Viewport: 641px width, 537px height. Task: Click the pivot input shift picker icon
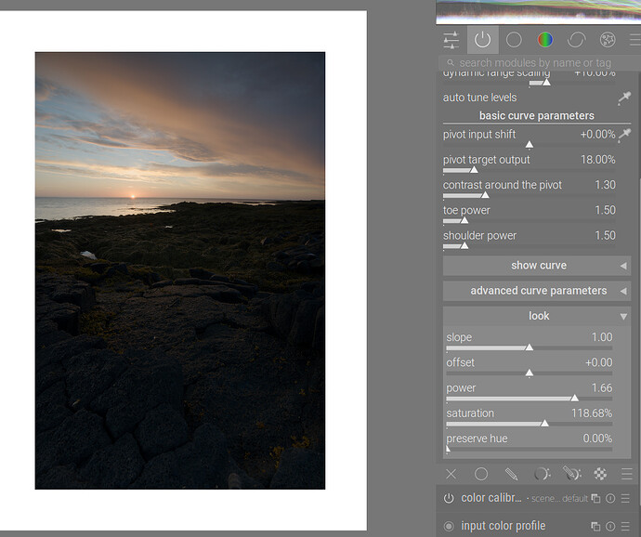click(624, 135)
